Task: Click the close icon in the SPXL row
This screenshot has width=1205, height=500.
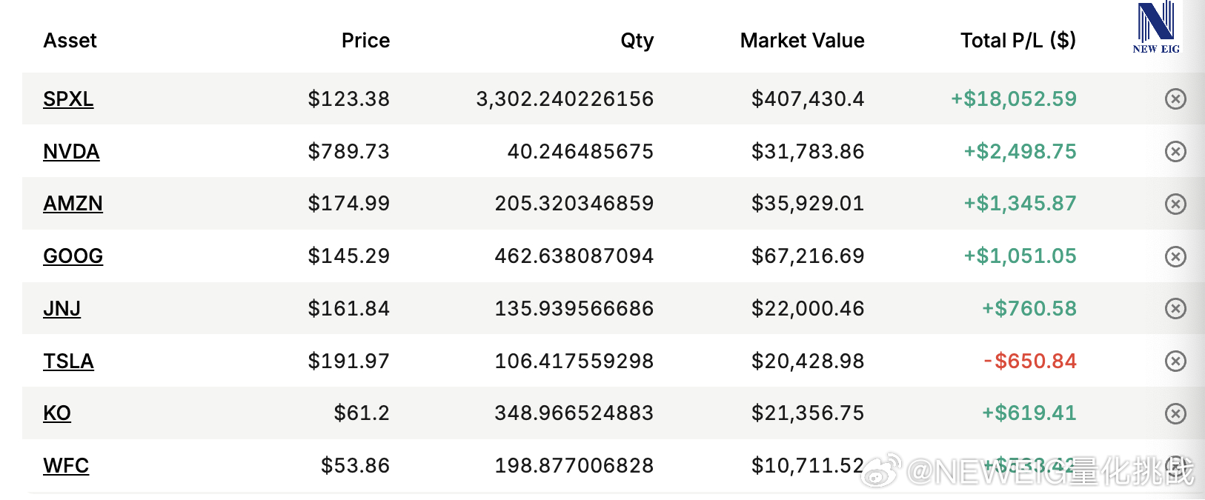Action: (1175, 99)
